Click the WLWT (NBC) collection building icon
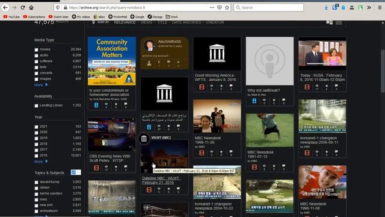This screenshot has width=385, height=217. [x=144, y=139]
